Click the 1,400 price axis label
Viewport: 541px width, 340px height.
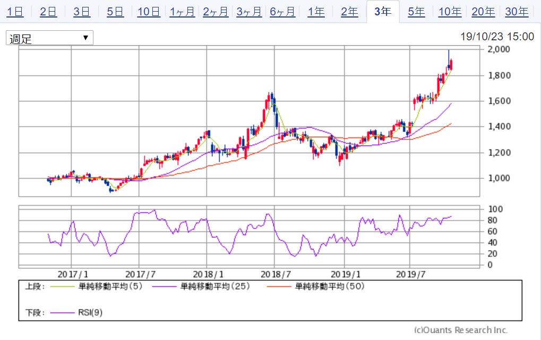pos(499,127)
